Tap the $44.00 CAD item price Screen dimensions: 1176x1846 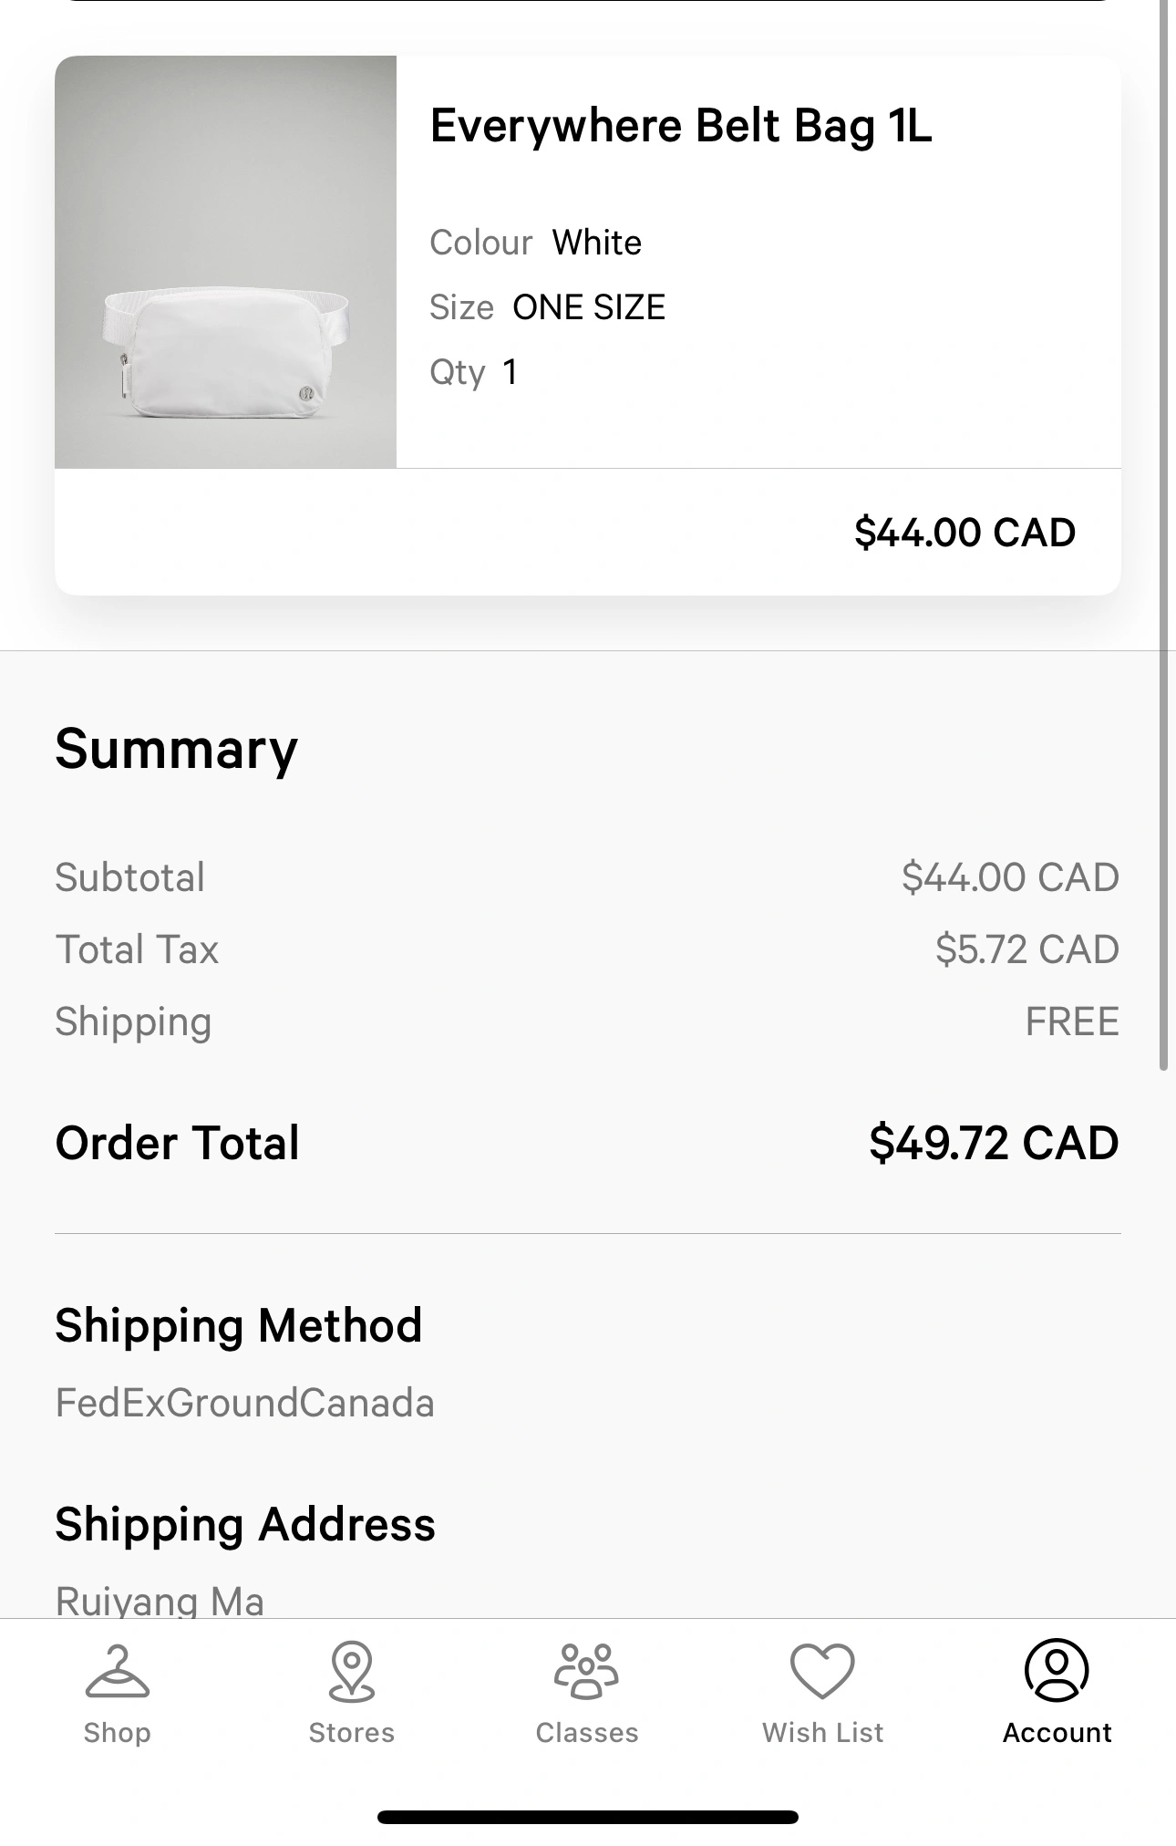pos(965,533)
